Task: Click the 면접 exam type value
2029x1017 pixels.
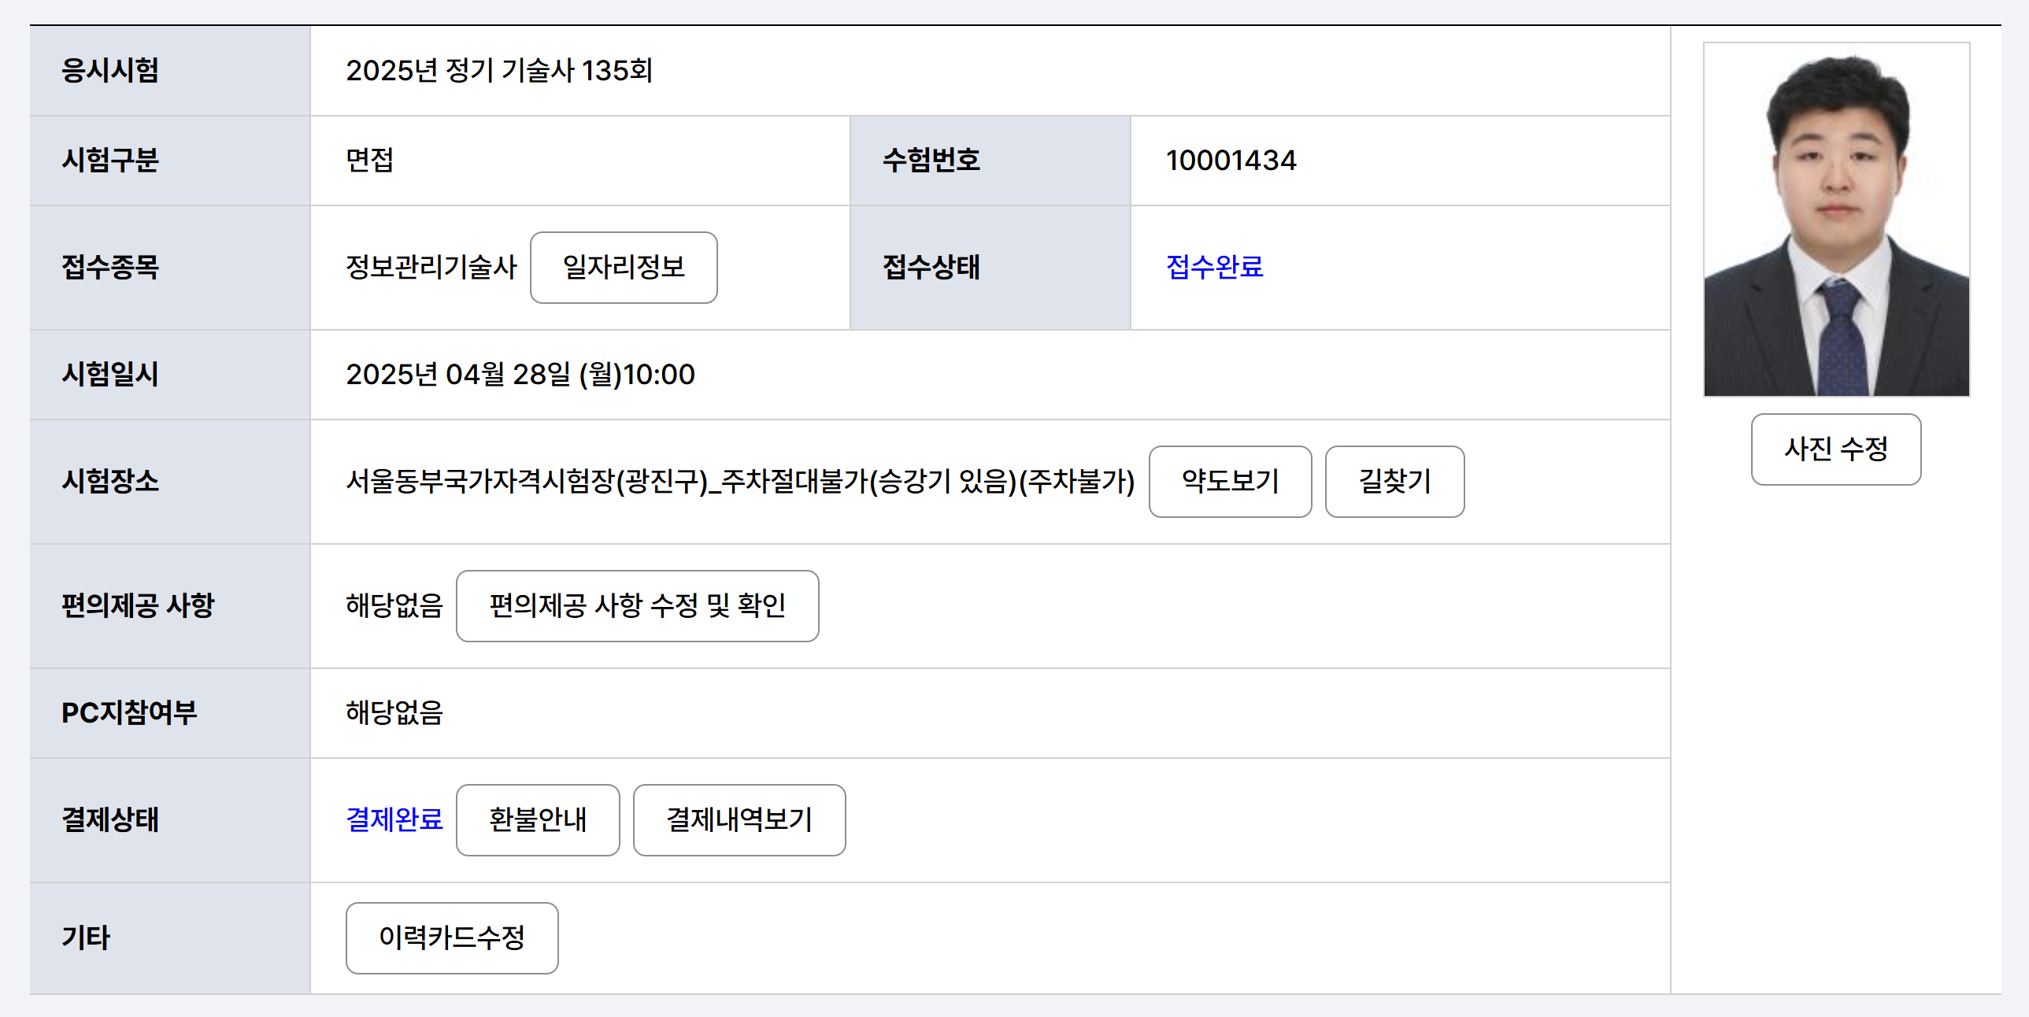Action: [369, 161]
